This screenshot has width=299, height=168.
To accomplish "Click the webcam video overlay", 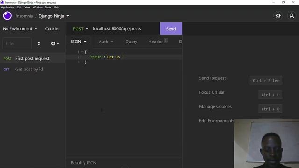I will (266, 143).
